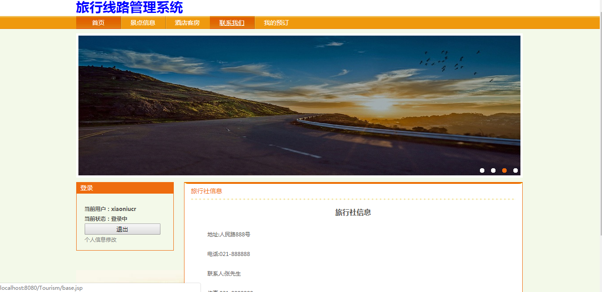
Task: Click the 退出 logout button
Action: (x=123, y=229)
